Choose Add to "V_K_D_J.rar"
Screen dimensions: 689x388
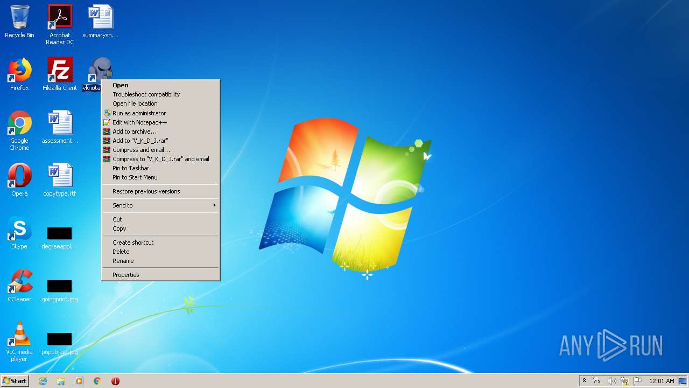(x=160, y=141)
